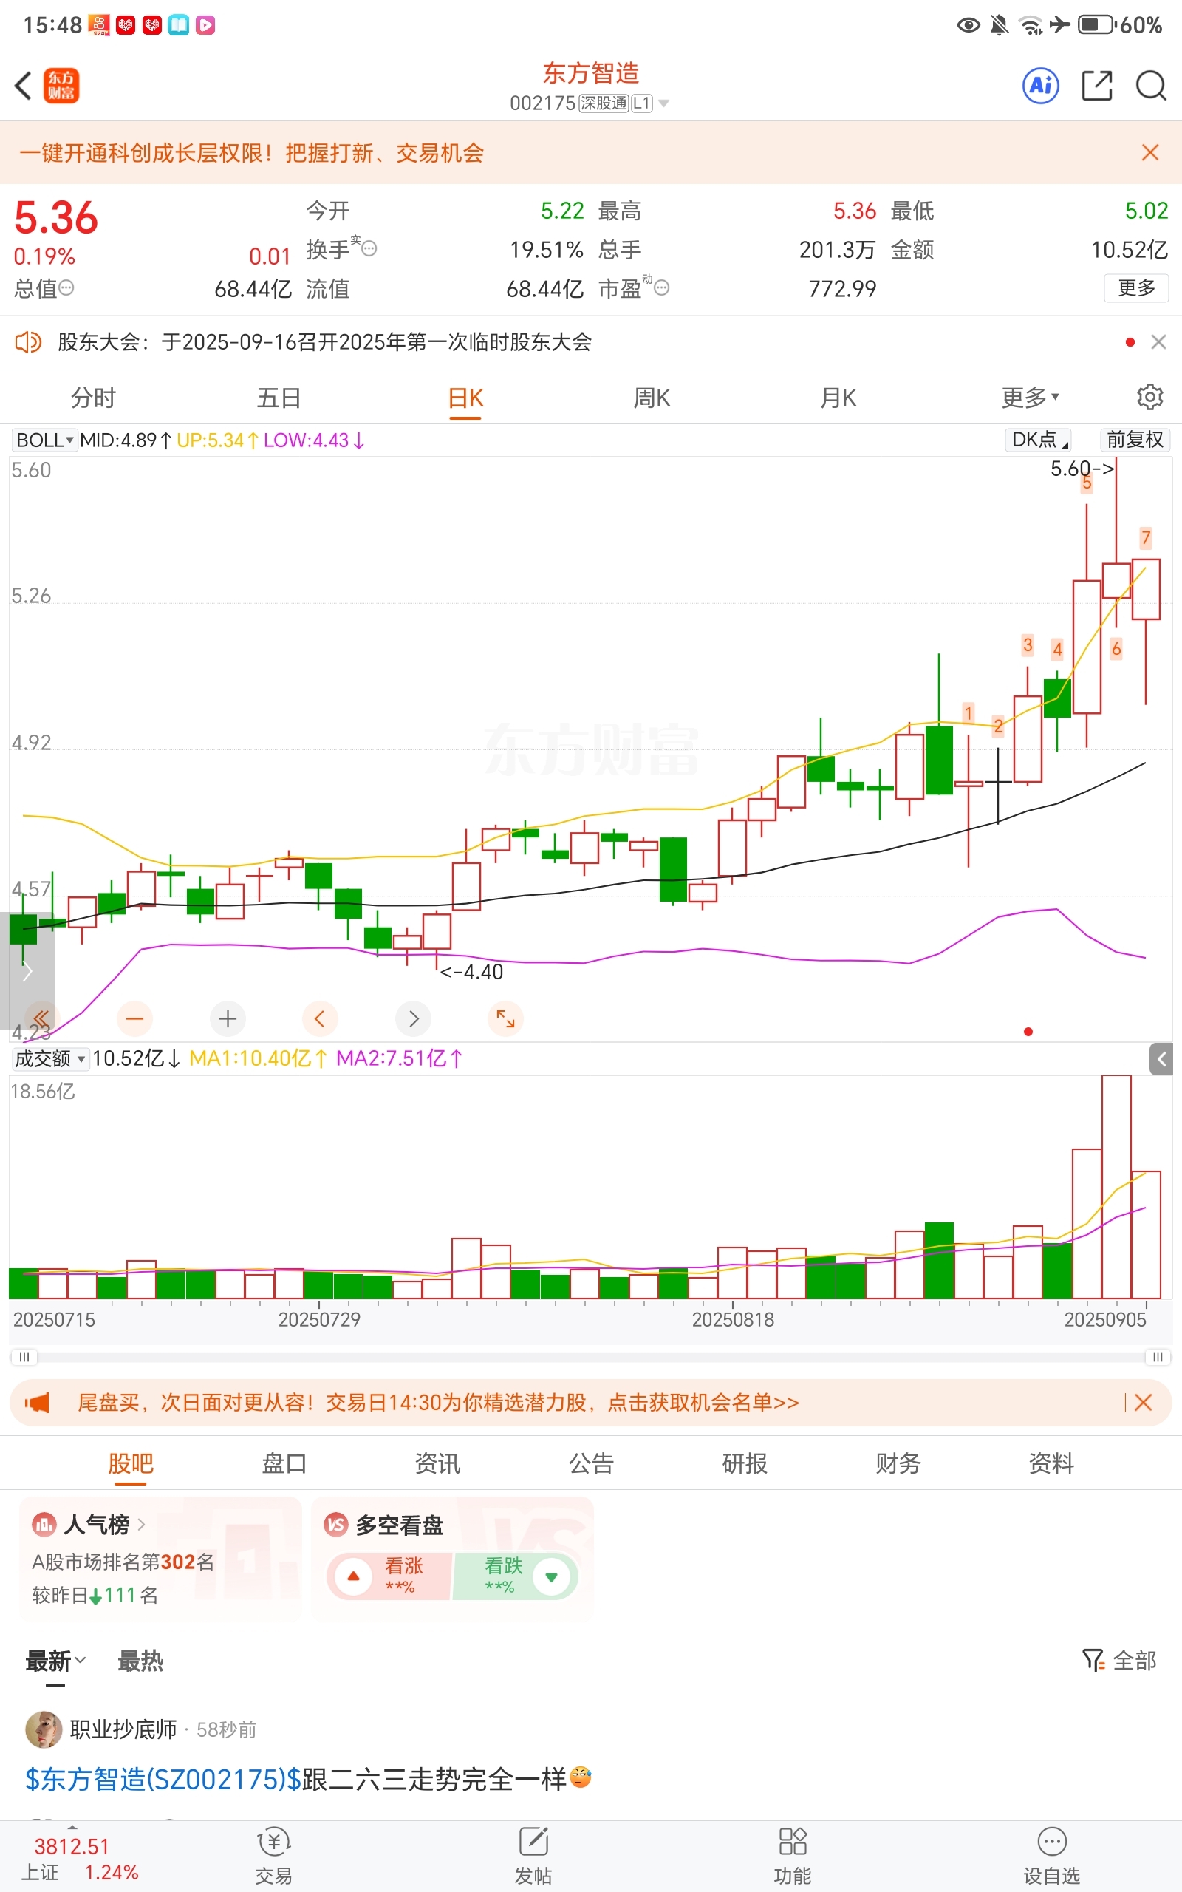The image size is (1182, 1892).
Task: Expand the 最新 sort dropdown
Action: (55, 1661)
